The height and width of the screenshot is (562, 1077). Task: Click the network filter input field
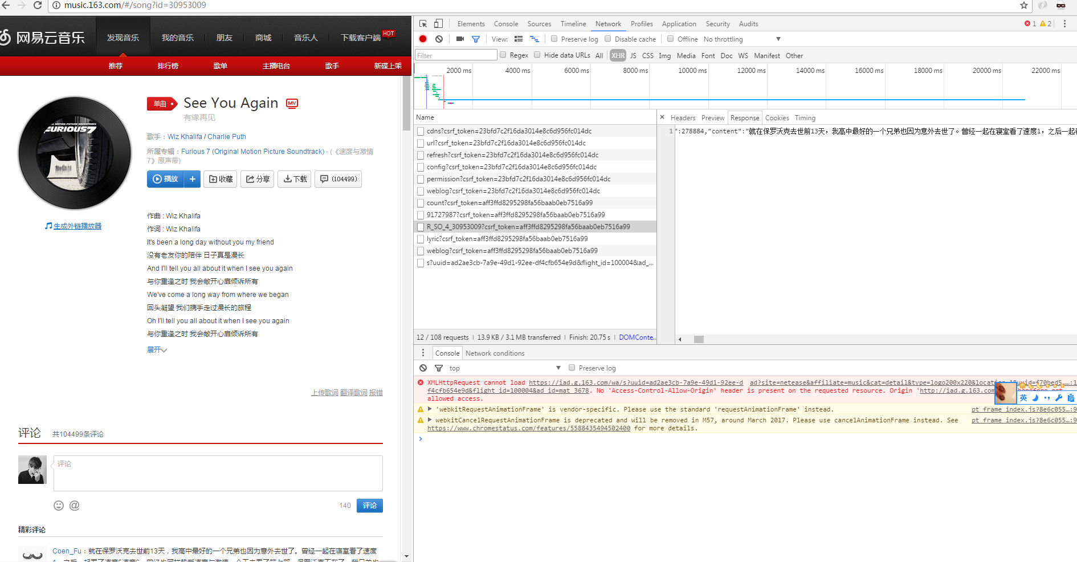(456, 55)
